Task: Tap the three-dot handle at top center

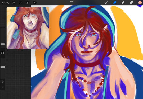Action: [71, 2]
